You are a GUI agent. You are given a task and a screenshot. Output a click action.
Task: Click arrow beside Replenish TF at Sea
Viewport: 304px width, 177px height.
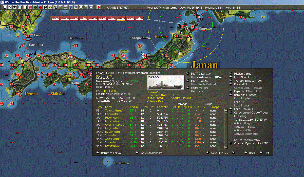(x=231, y=95)
